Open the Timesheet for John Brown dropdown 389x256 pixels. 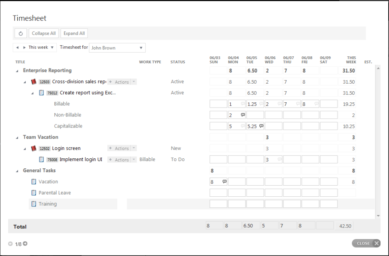(x=141, y=48)
